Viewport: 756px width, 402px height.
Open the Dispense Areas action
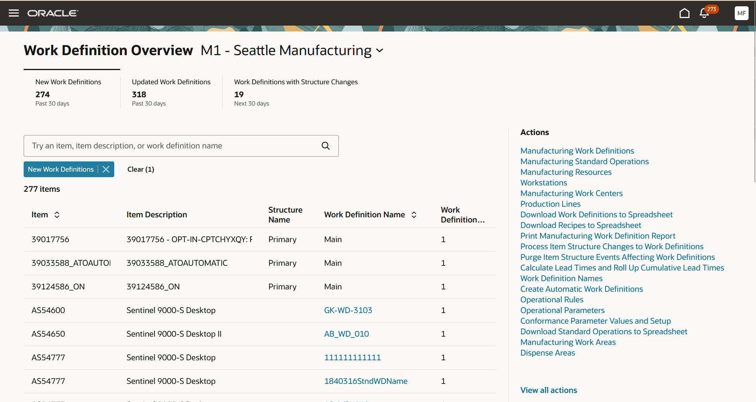(x=548, y=353)
